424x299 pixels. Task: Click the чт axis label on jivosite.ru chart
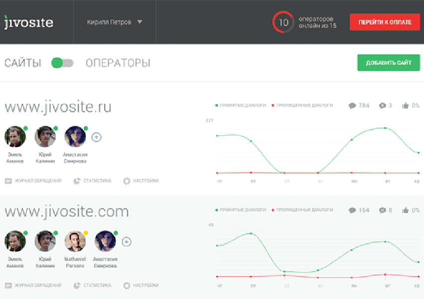point(219,181)
